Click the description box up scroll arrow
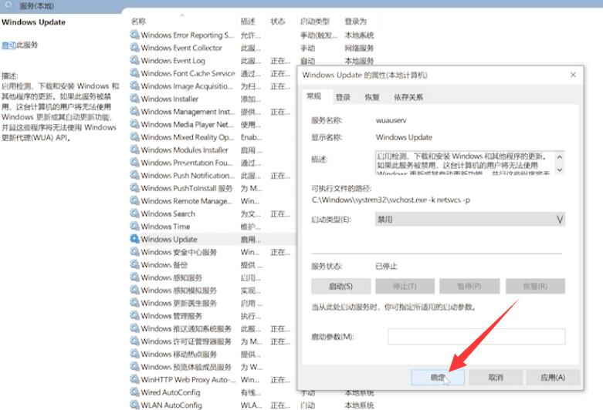 [560, 157]
